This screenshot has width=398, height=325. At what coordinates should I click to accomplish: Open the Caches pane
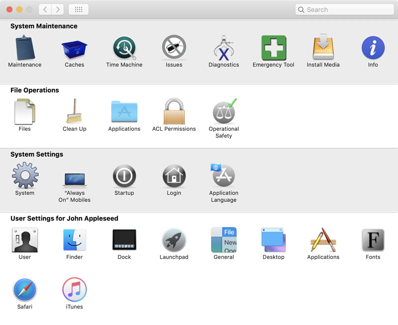pos(74,48)
